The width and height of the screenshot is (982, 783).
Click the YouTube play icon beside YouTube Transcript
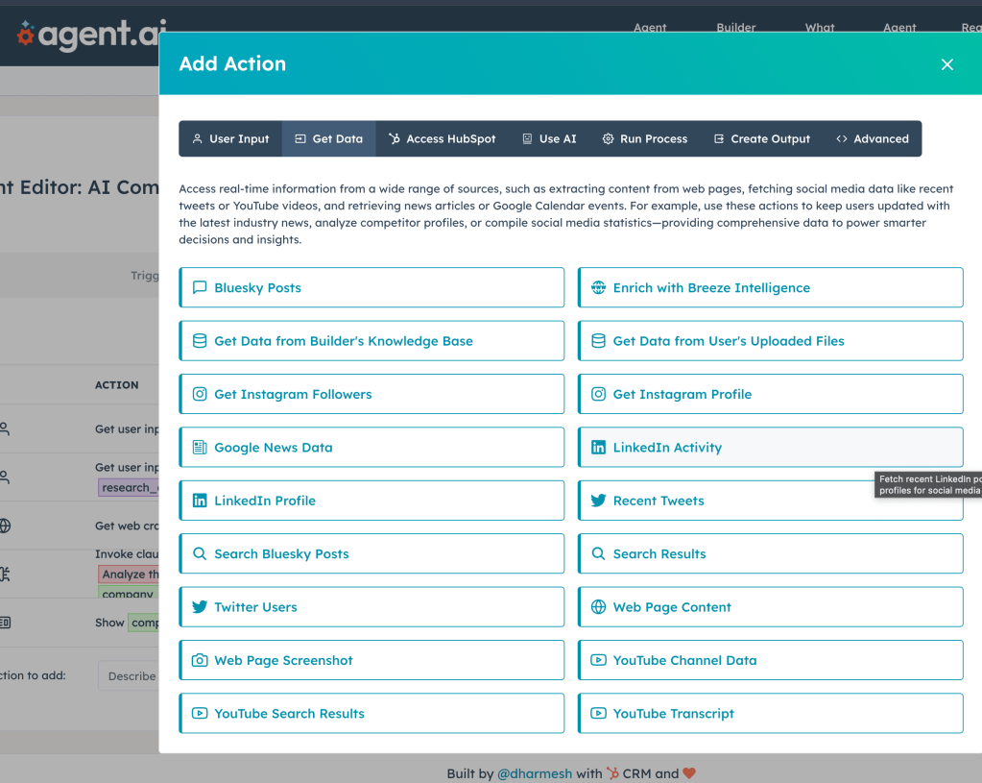tap(598, 714)
